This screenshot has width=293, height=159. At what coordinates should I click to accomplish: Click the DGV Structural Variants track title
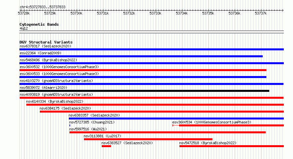tap(46, 42)
